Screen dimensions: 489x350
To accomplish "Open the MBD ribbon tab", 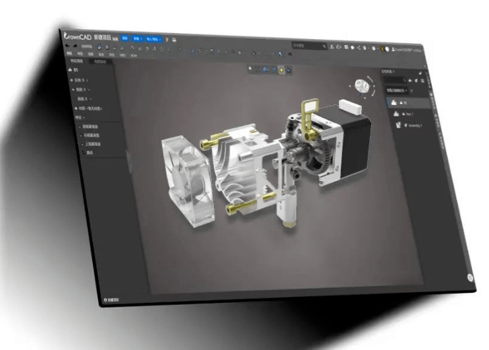I will click(122, 55).
